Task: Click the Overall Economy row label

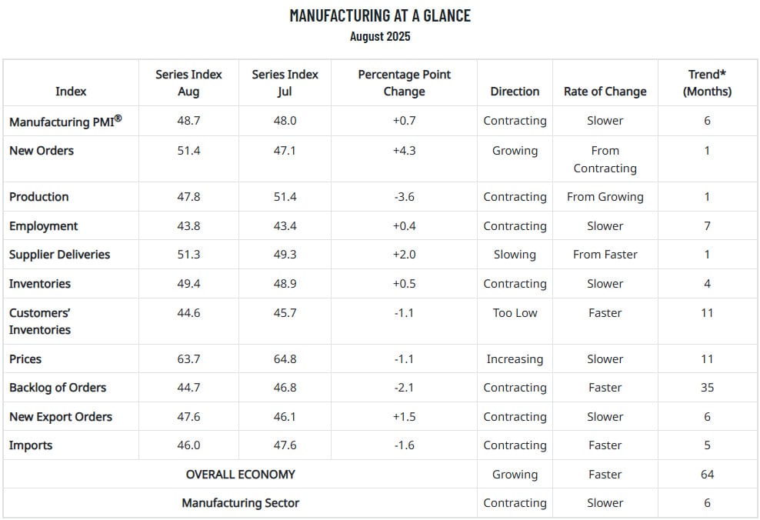Action: click(240, 475)
